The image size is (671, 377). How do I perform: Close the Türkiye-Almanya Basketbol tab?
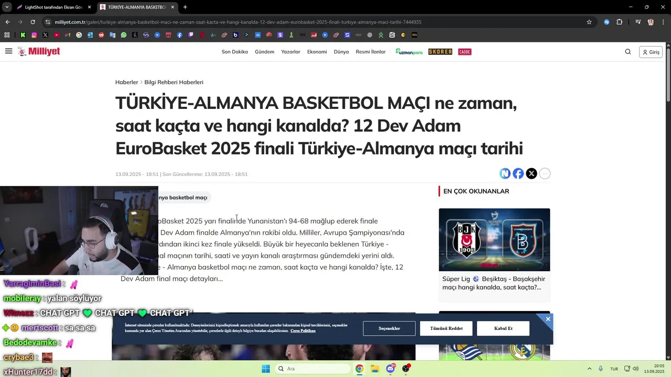[172, 7]
